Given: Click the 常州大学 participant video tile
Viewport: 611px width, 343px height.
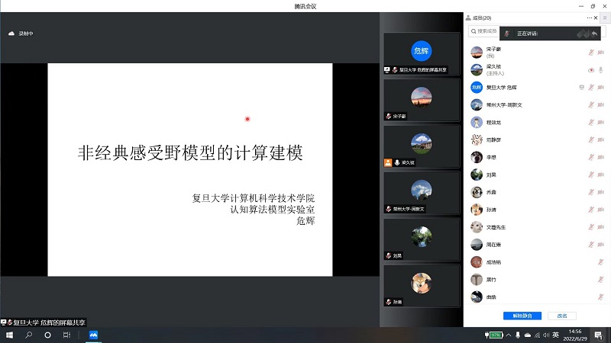Looking at the screenshot, I should pyautogui.click(x=422, y=193).
